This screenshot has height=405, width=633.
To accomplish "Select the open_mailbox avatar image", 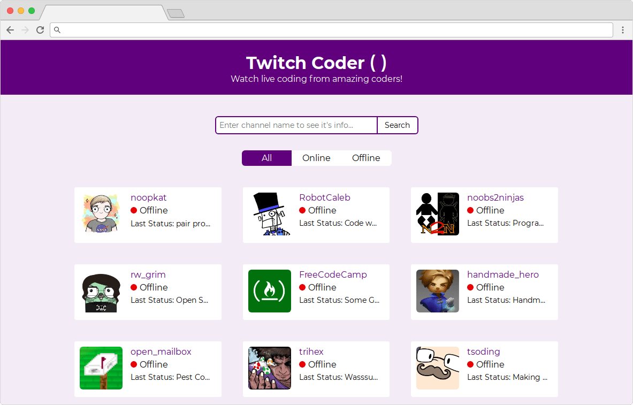I will 101,368.
